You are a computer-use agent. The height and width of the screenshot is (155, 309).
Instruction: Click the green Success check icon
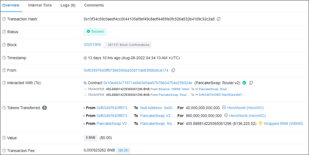[89, 31]
